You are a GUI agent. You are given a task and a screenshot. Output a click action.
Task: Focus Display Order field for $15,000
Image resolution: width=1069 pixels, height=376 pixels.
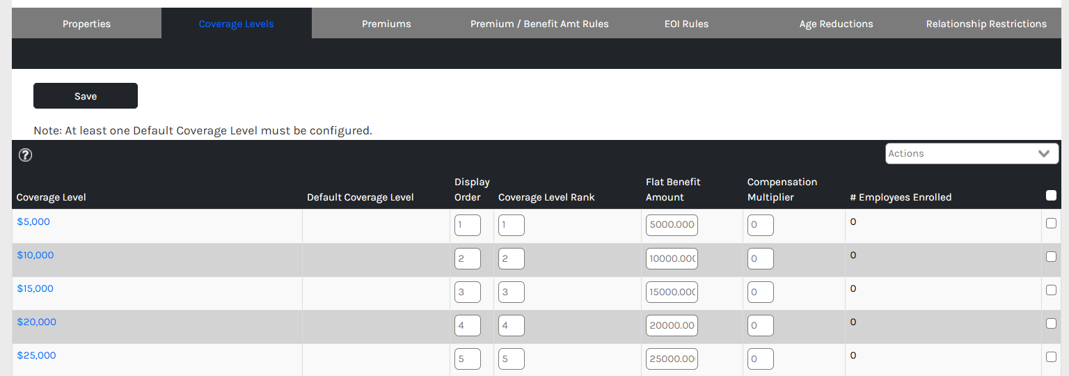(x=468, y=292)
